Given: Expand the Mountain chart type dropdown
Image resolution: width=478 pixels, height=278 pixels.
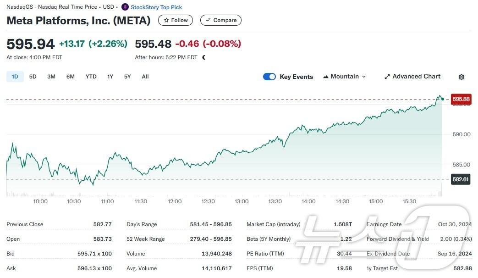Looking at the screenshot, I should pyautogui.click(x=364, y=77).
